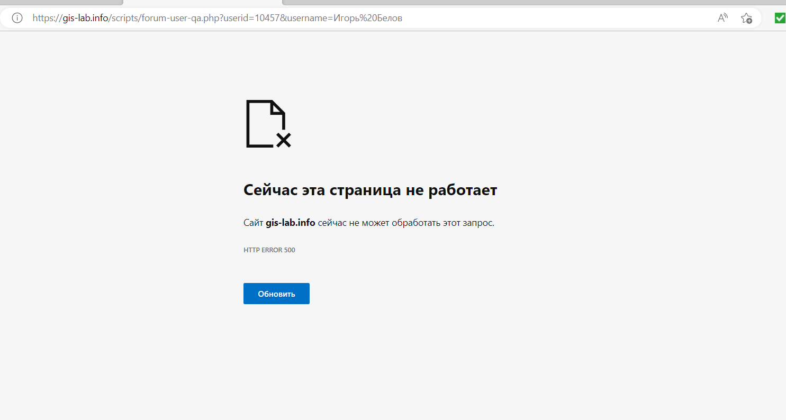Click the heading Сейчас эта страница не работает
Screen dimensions: 786x420
click(x=370, y=190)
